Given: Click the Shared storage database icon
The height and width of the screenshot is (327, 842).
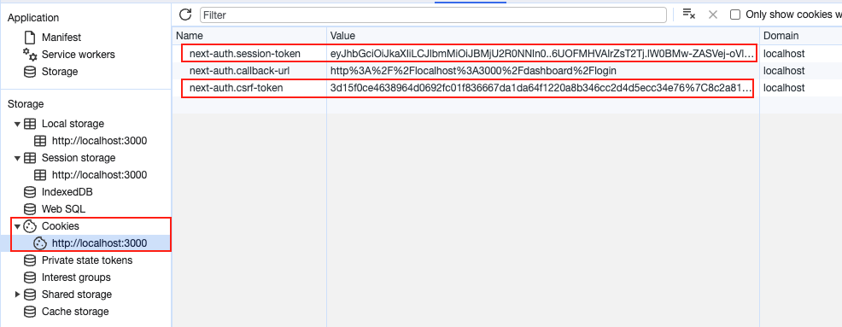Looking at the screenshot, I should point(30,295).
